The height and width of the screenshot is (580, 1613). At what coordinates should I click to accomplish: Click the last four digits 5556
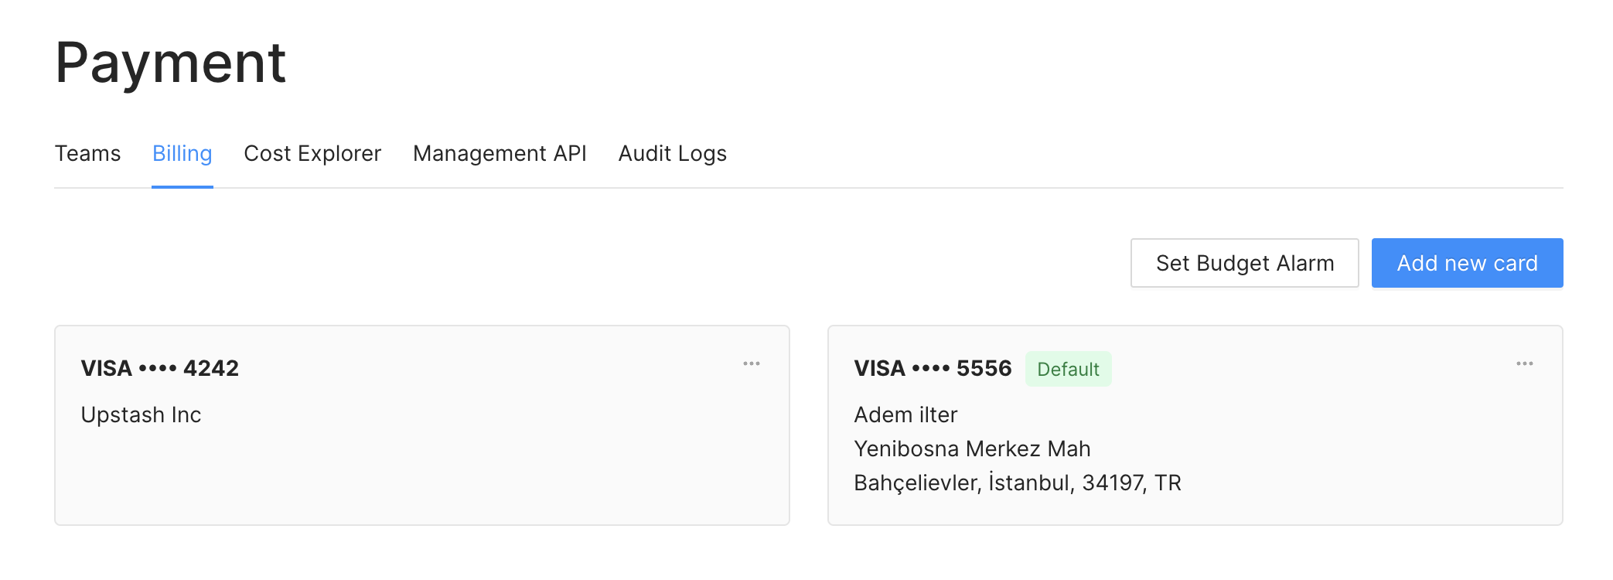point(984,368)
